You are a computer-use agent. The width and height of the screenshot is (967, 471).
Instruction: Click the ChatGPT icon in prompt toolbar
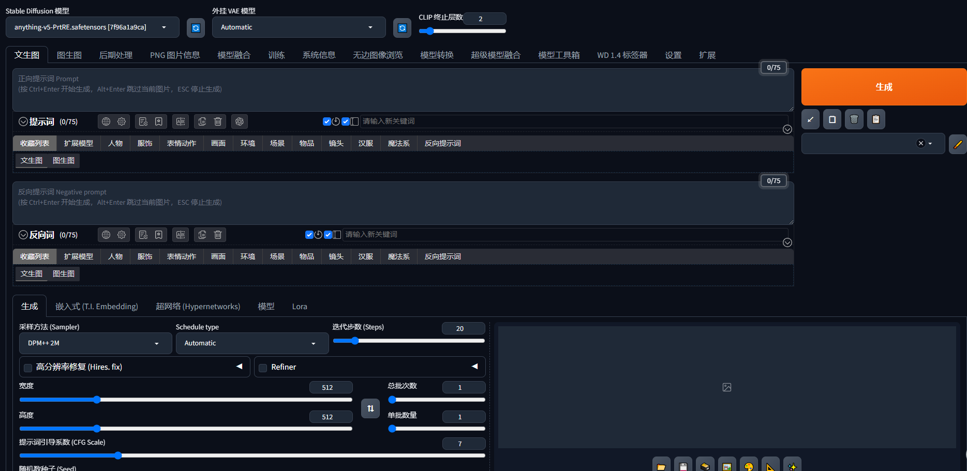[x=239, y=121]
